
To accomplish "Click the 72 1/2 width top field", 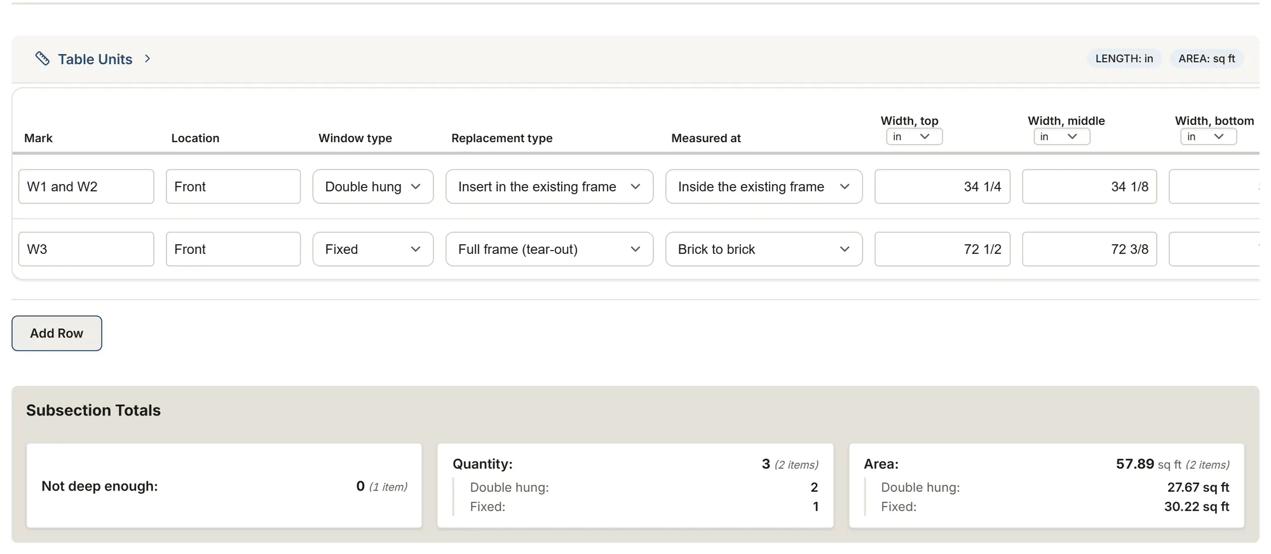I will click(x=942, y=249).
